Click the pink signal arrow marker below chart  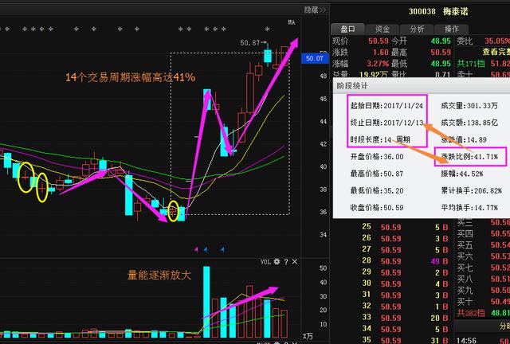point(196,250)
